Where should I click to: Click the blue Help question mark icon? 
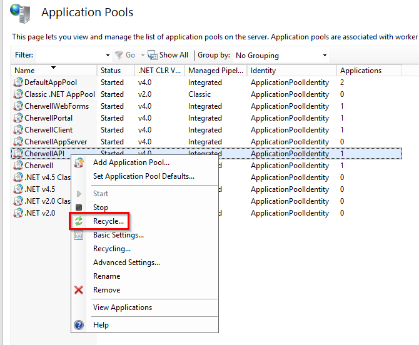pos(79,325)
